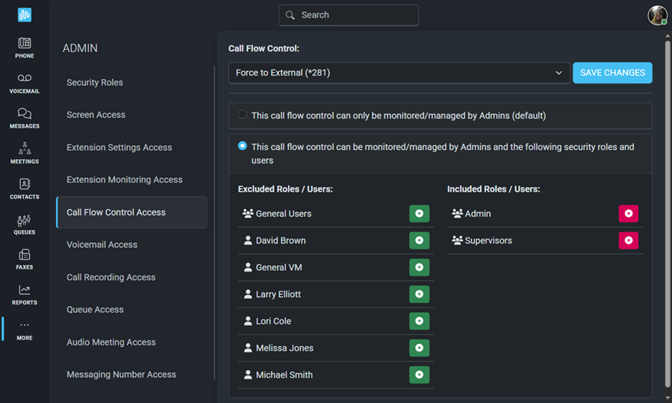Go to Messages in sidebar

pos(25,118)
